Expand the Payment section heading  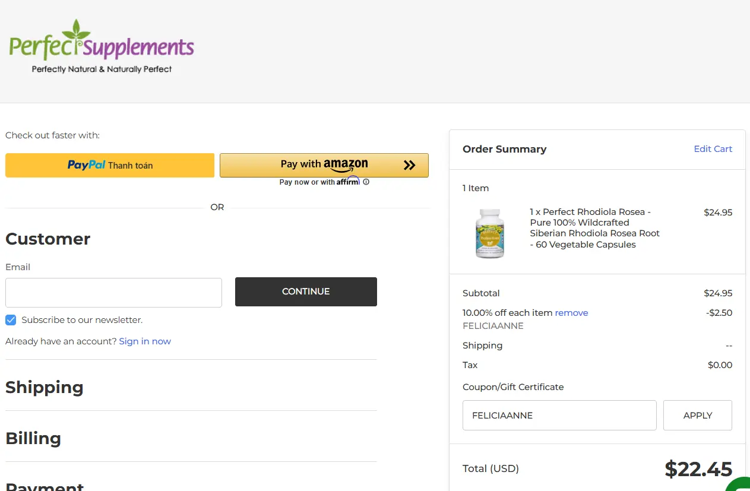coord(45,486)
